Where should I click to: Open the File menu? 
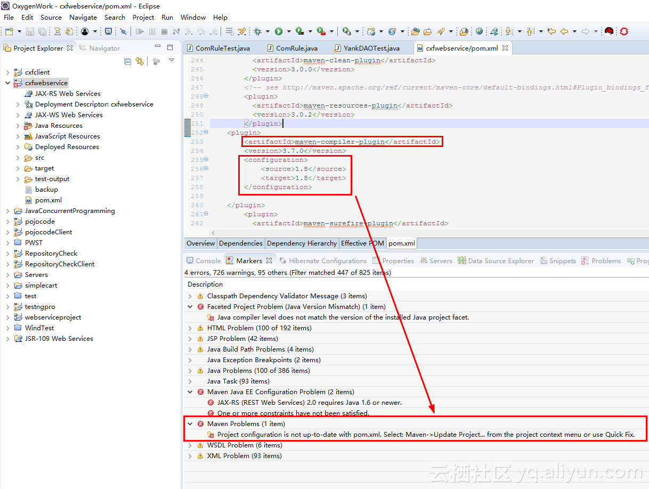[x=9, y=17]
